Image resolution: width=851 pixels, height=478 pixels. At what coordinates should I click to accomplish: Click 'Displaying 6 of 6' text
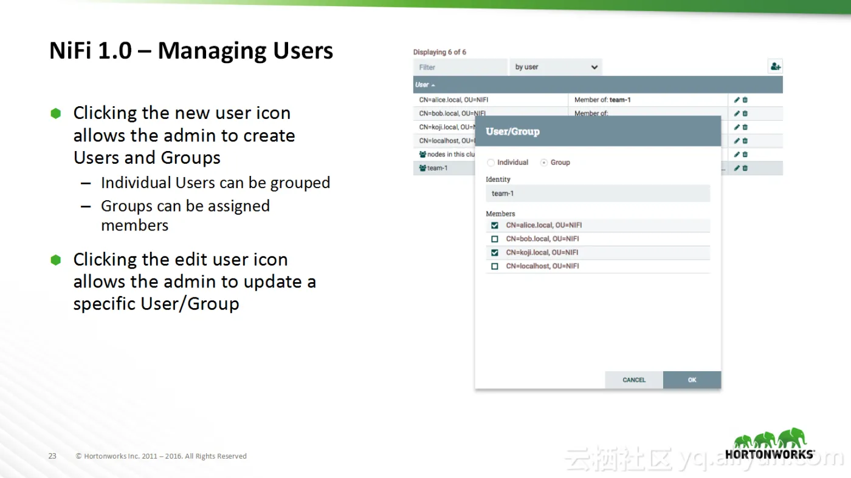coord(439,52)
